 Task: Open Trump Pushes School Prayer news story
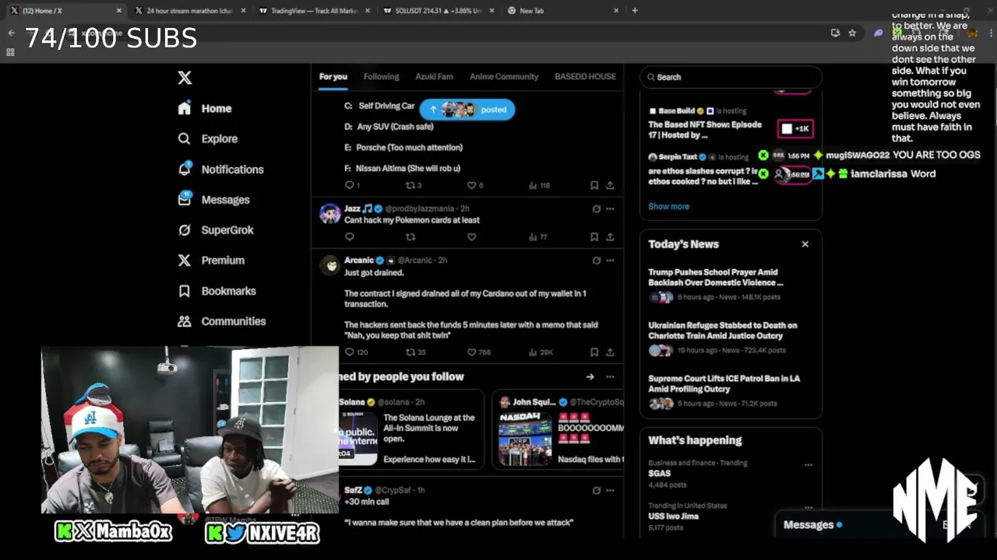click(x=731, y=285)
